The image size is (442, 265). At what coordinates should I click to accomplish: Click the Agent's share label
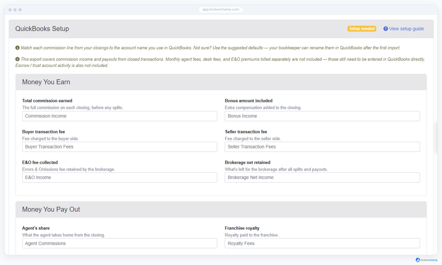[x=36, y=228]
